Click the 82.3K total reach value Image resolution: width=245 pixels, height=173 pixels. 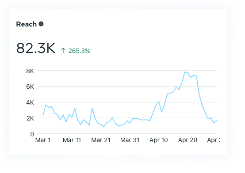click(36, 48)
